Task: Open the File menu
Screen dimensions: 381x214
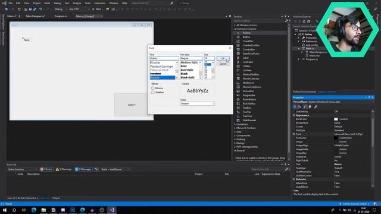Action: [x=11, y=3]
